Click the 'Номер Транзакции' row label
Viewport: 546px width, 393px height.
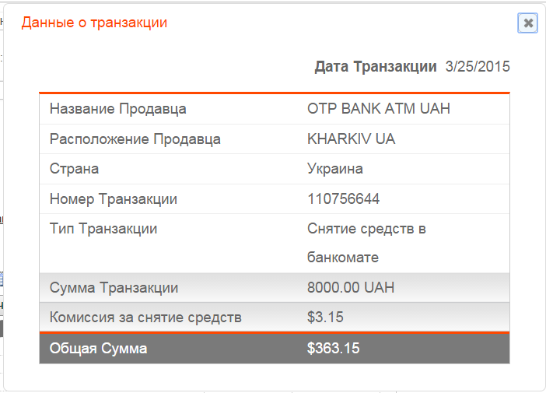pyautogui.click(x=113, y=199)
